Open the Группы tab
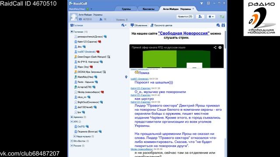This screenshot has width=280, height=157. point(126,9)
